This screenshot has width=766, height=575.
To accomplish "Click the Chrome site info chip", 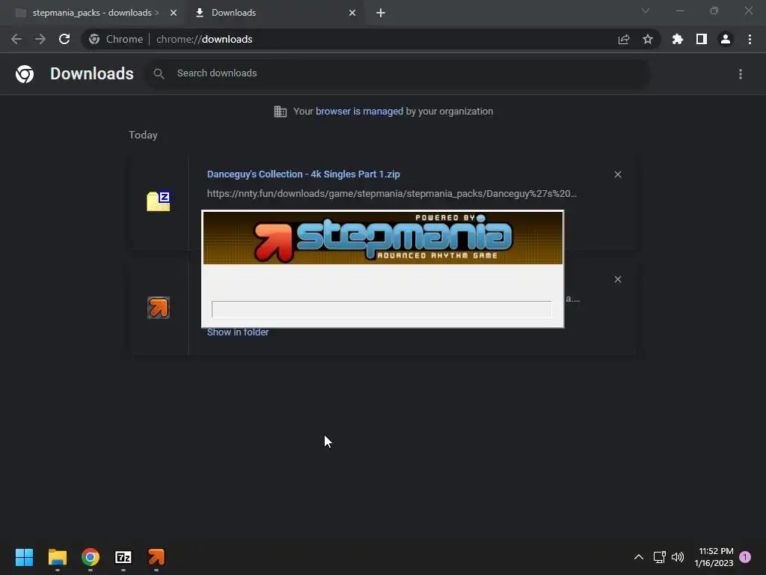I will pos(116,39).
